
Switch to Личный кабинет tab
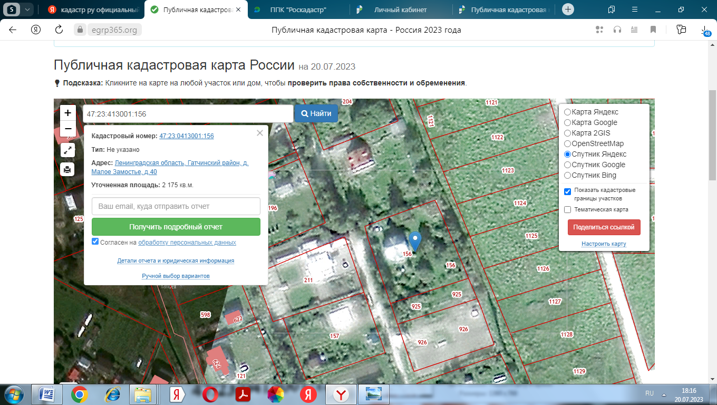coord(400,9)
